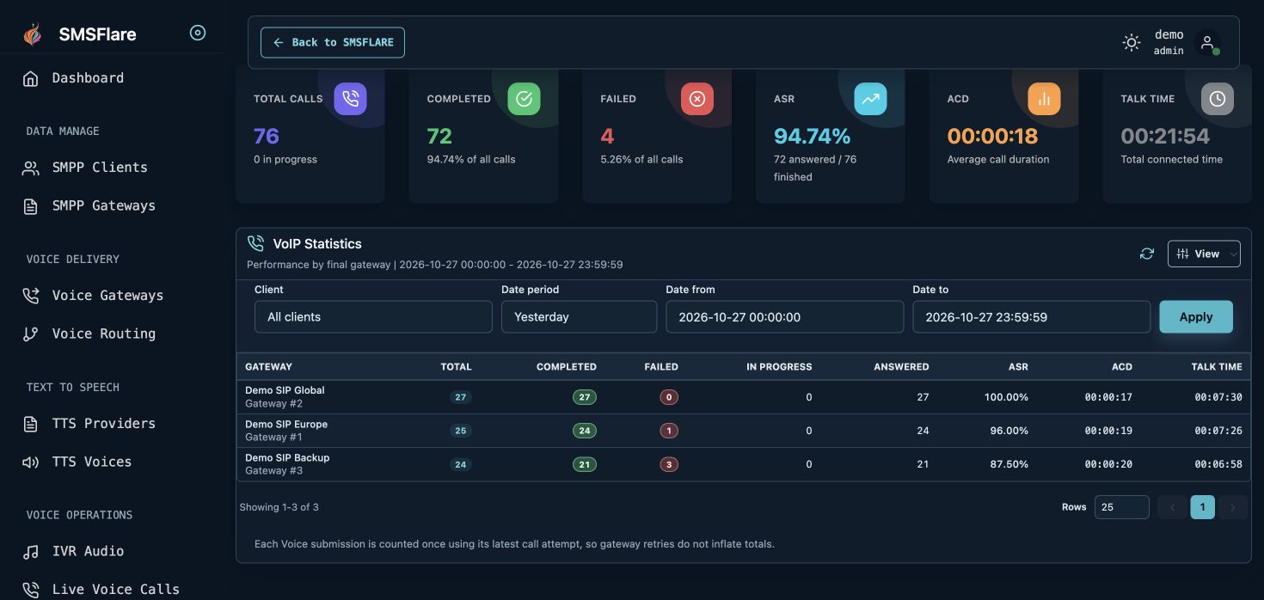Viewport: 1264px width, 600px height.
Task: Click the failed badge 3 for Demo SIP Backup
Action: coord(669,464)
